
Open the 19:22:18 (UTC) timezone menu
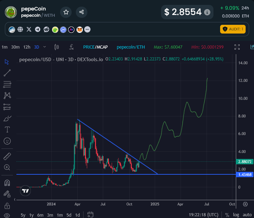coord(203,215)
